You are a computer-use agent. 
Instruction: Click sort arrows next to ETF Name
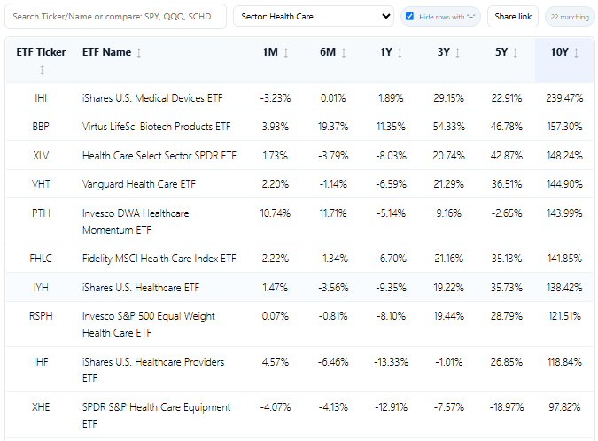[x=139, y=53]
